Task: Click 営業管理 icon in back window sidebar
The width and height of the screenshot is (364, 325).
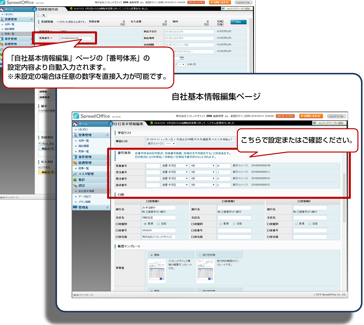Action: click(2, 19)
